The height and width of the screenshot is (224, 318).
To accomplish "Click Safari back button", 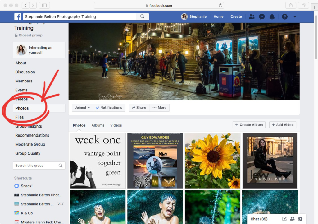I will click(x=25, y=6).
